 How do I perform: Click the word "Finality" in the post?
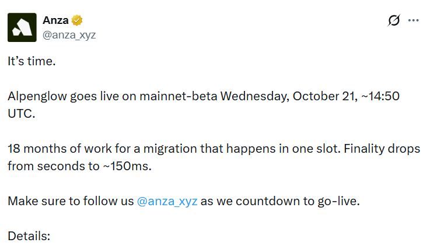(363, 149)
